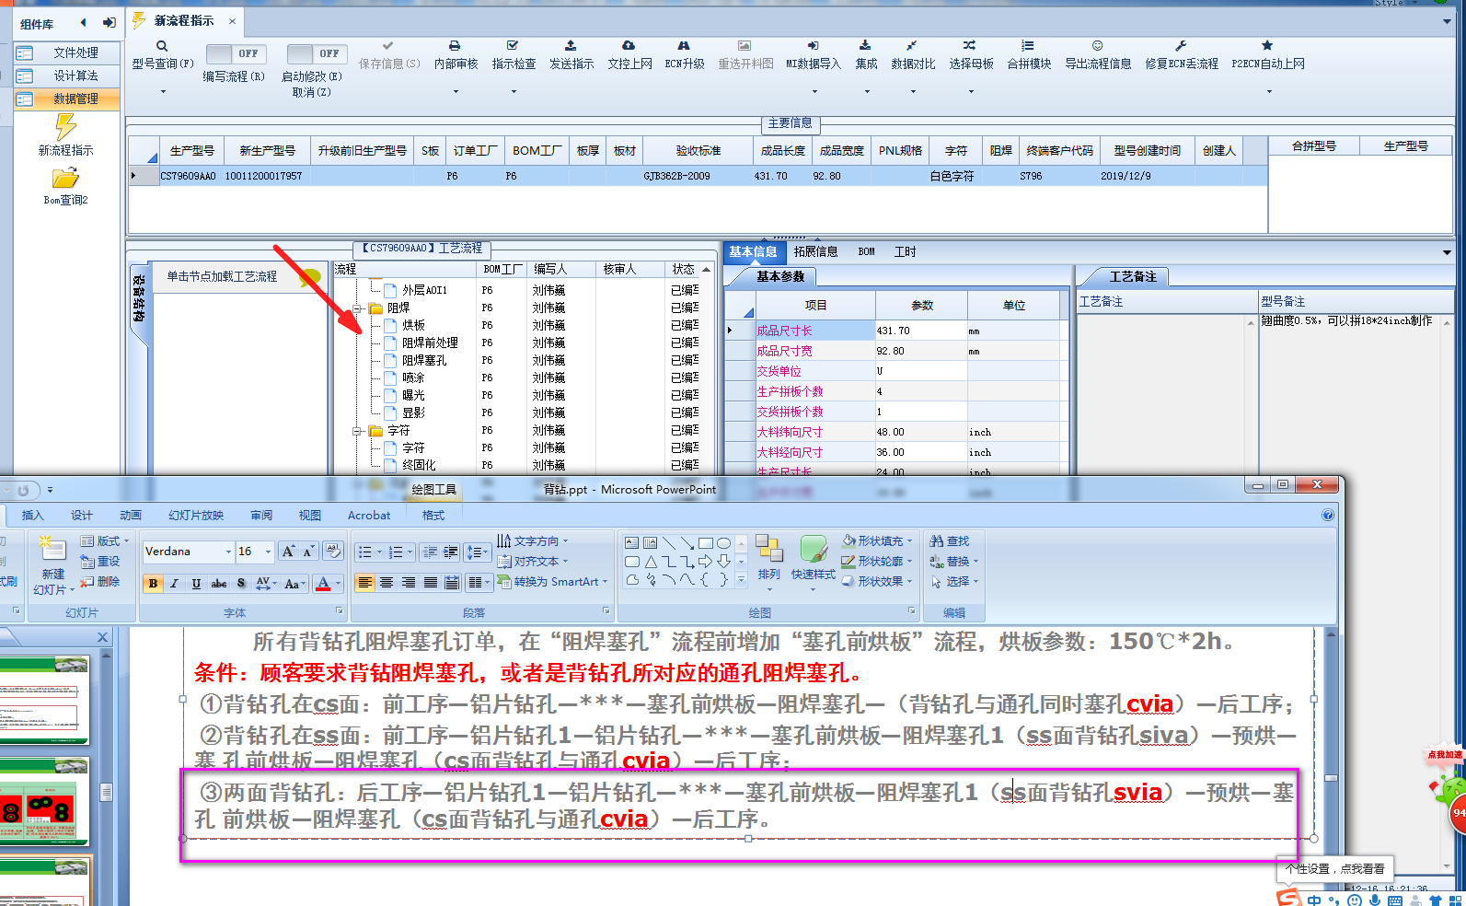Open the Bom查询2 folder icon
This screenshot has width=1466, height=906.
click(x=65, y=178)
